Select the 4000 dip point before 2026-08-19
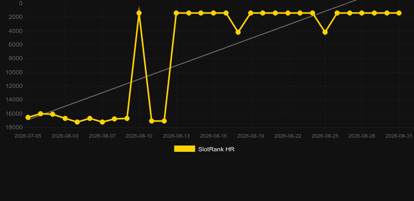Image resolution: width=414 pixels, height=201 pixels. (x=238, y=32)
